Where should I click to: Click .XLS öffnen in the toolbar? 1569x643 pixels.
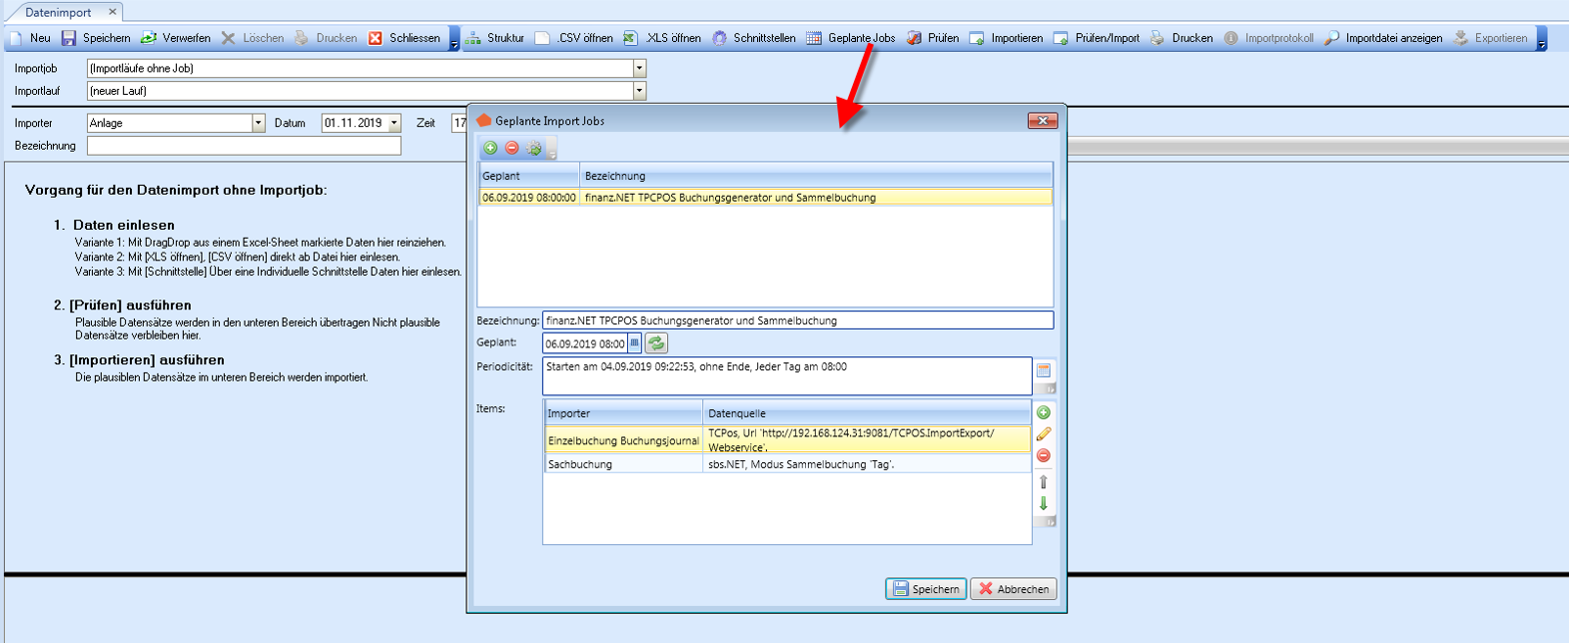662,38
